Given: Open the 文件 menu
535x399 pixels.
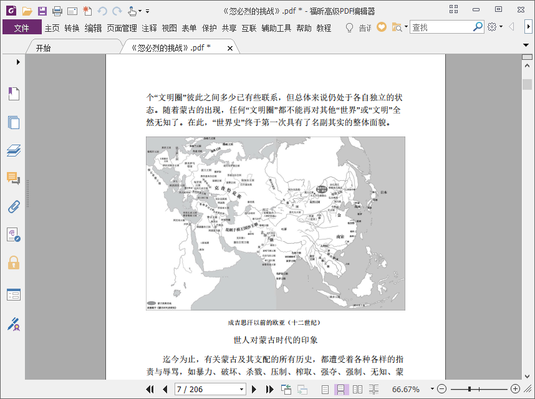Looking at the screenshot, I should coord(21,27).
